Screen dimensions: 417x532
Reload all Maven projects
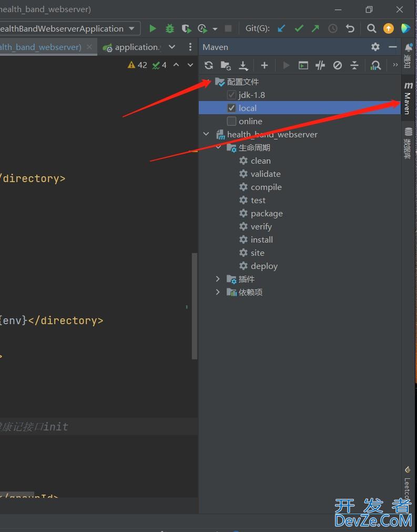(x=209, y=65)
